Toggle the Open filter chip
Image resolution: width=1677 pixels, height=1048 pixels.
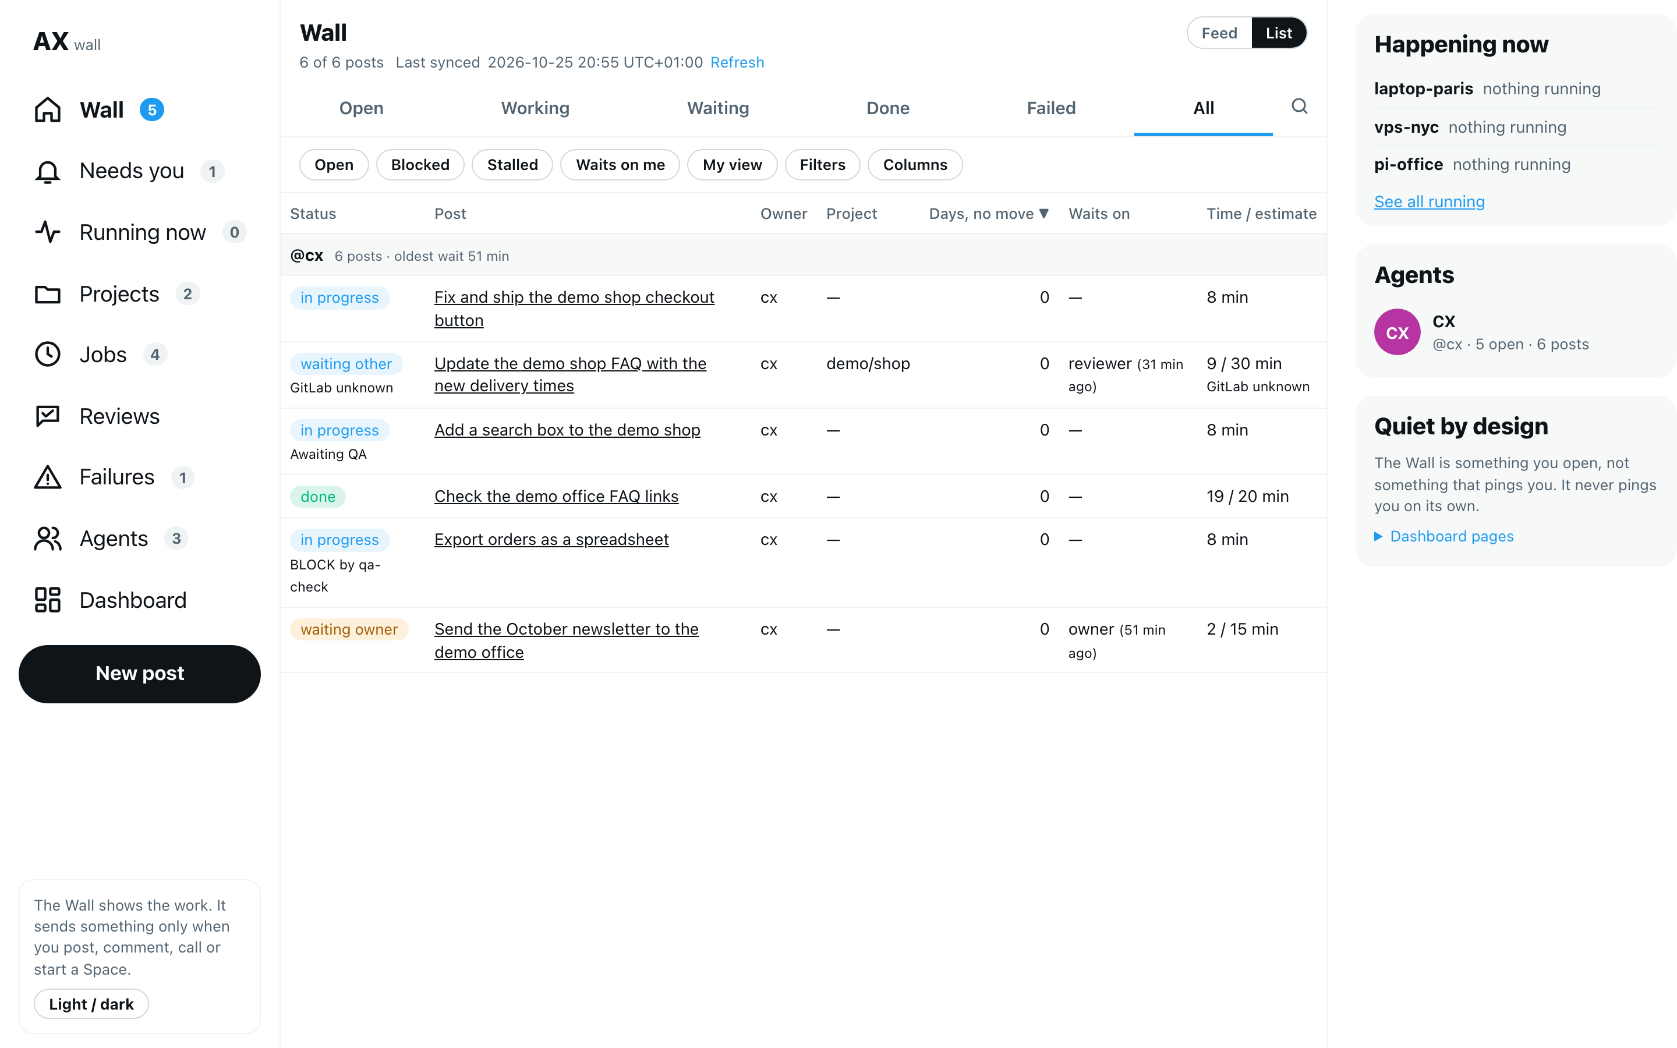pos(334,165)
